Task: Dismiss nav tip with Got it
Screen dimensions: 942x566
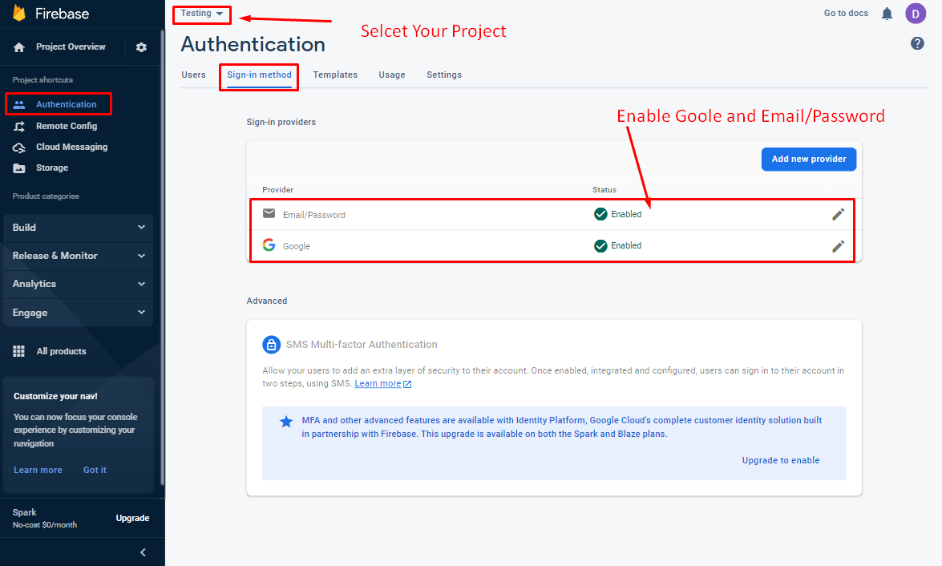Action: (95, 470)
